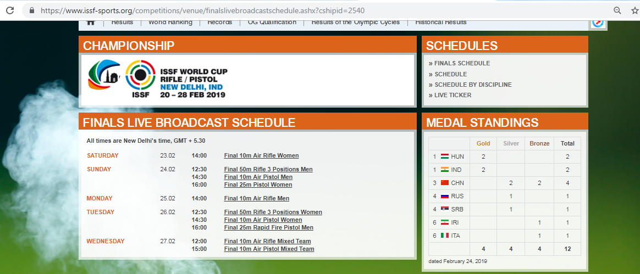640x274 pixels.
Task: Click the grand total value 12
Action: 567,249
